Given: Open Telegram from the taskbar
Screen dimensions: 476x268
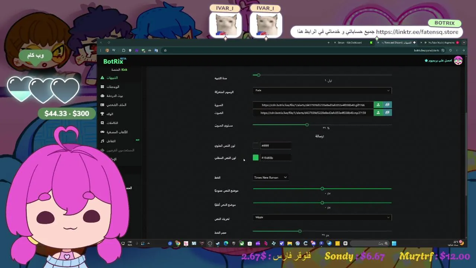Looking at the screenshot, I should pos(329,243).
